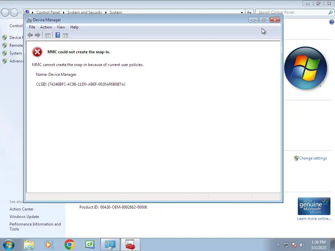Click shield icon beside System protection link
The width and height of the screenshot is (335, 251).
tap(5, 53)
